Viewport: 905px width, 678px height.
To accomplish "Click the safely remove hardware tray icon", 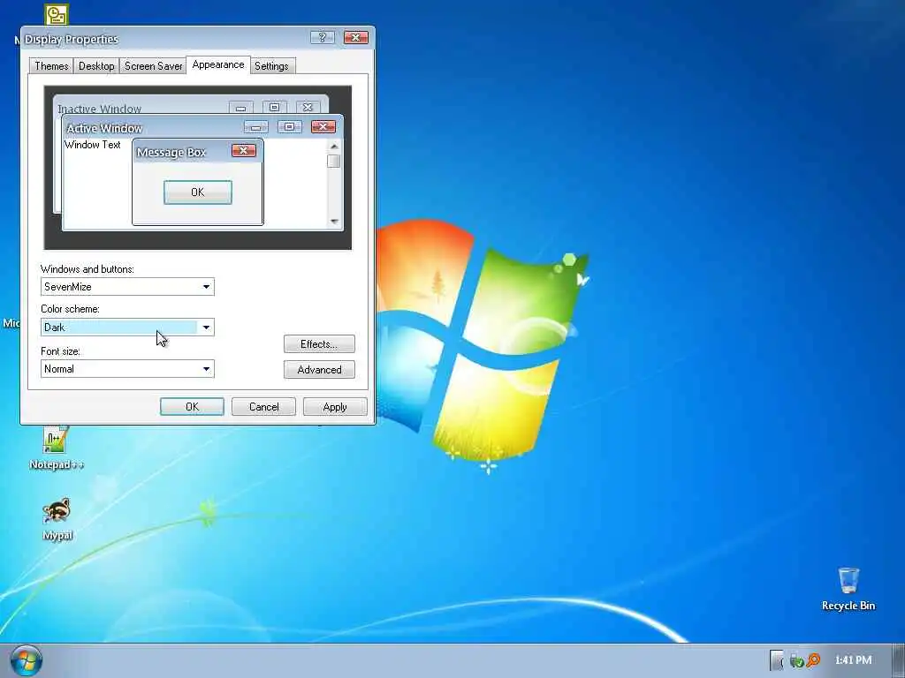I will [x=796, y=660].
